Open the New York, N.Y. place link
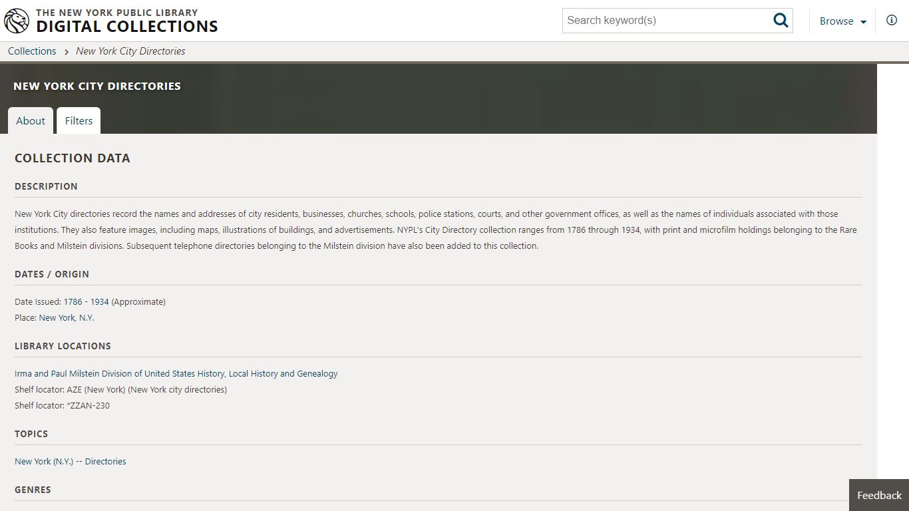 (67, 318)
